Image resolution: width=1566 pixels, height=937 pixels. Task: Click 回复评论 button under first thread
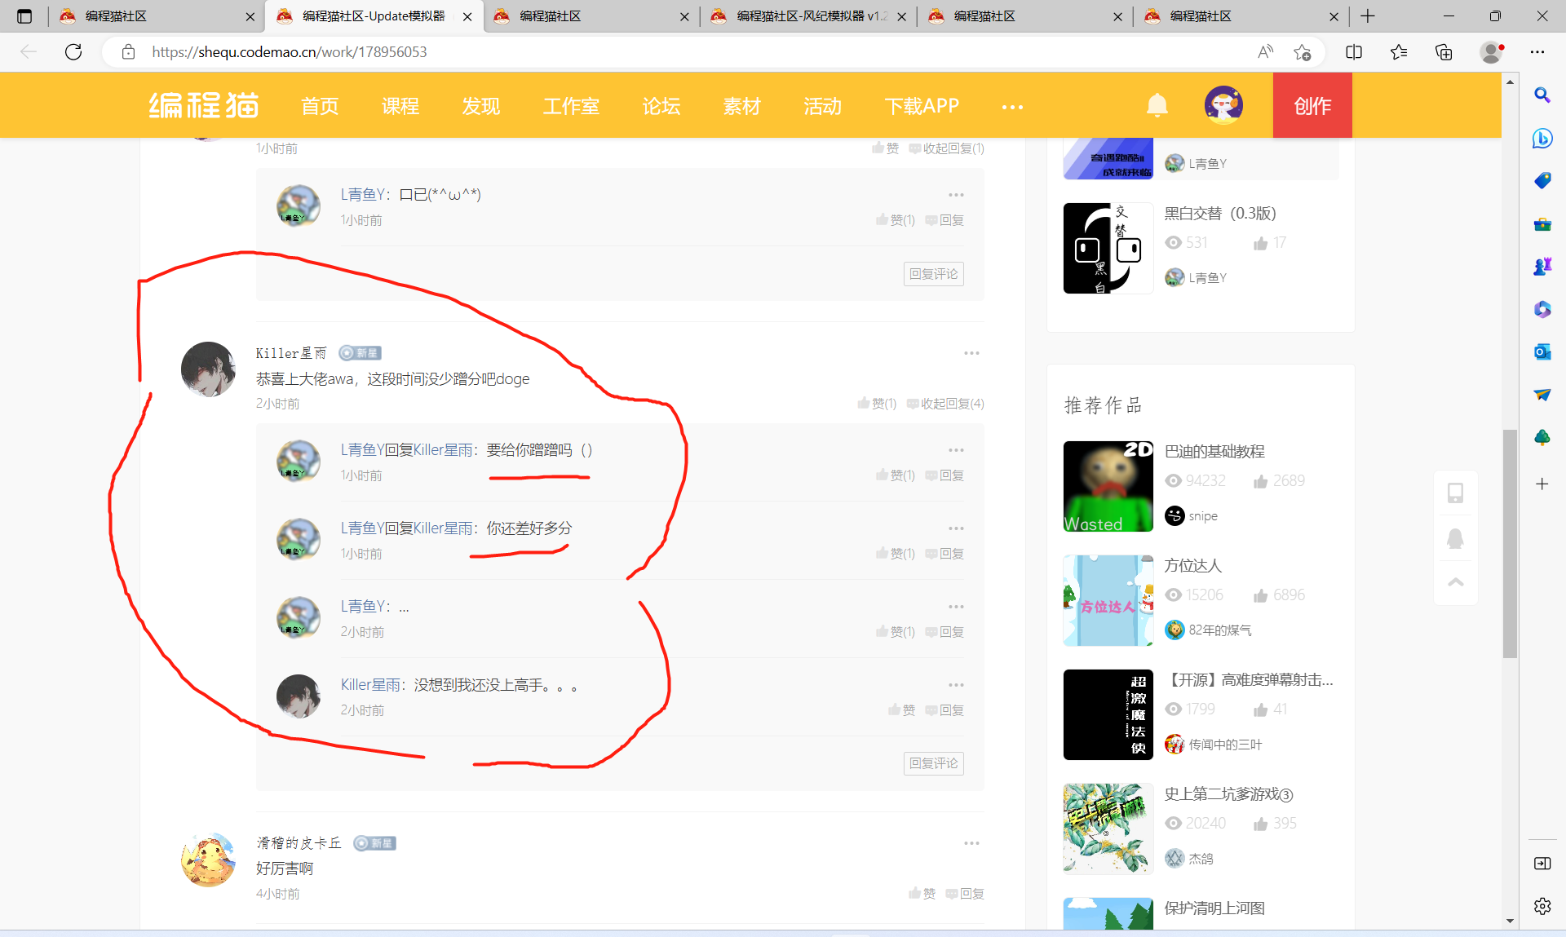tap(934, 274)
